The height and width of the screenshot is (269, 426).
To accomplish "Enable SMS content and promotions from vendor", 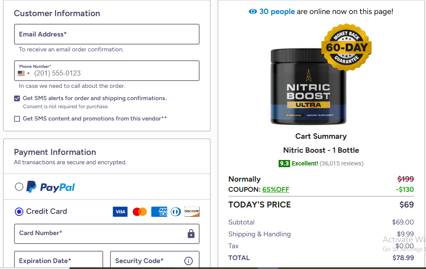I will pyautogui.click(x=17, y=119).
